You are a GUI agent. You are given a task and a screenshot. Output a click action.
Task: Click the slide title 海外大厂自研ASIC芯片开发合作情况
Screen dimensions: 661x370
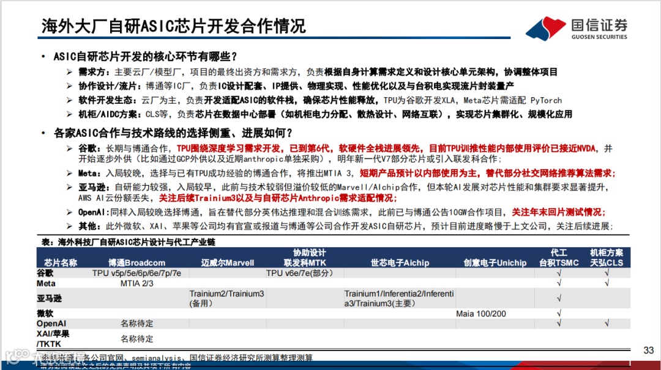173,26
